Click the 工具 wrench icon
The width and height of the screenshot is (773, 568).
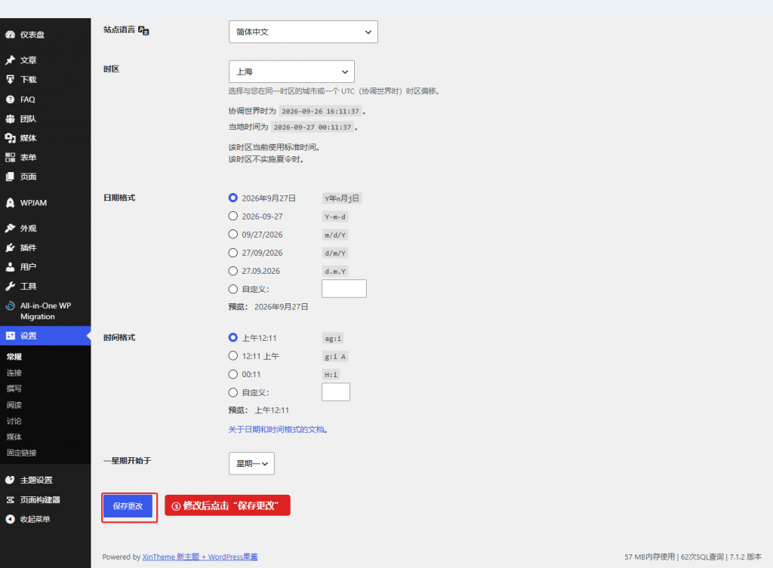10,286
